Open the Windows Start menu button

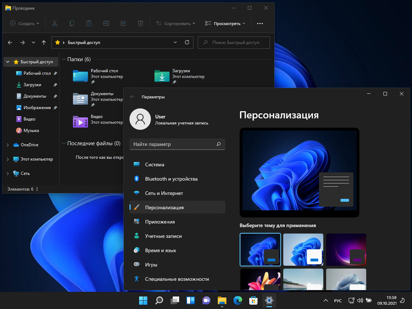pos(143,300)
